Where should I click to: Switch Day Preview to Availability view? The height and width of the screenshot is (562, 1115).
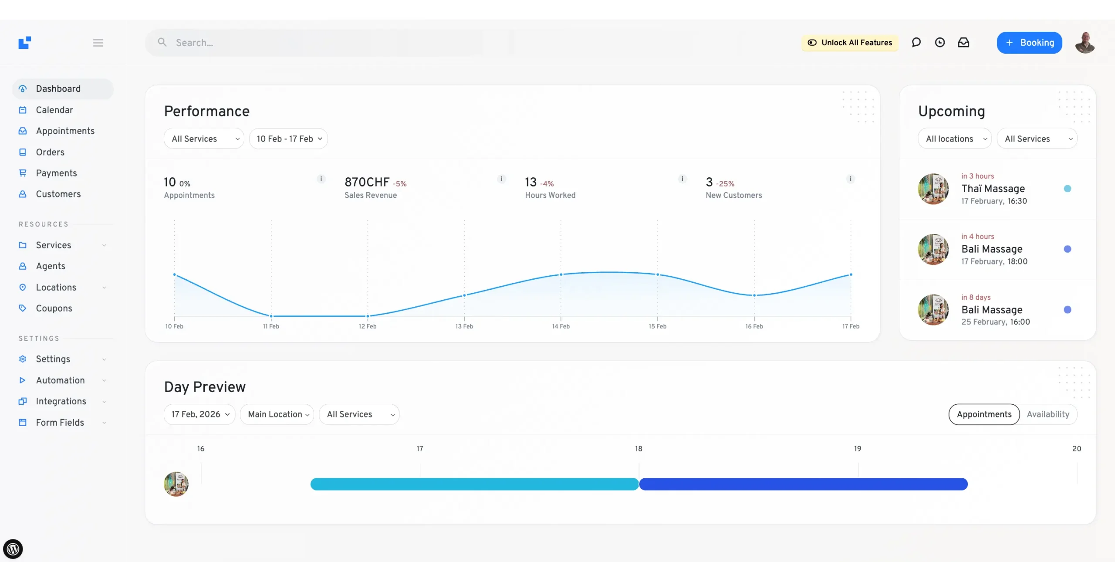(x=1047, y=414)
